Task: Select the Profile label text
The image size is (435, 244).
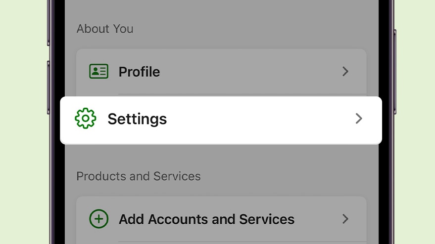Action: pos(139,72)
